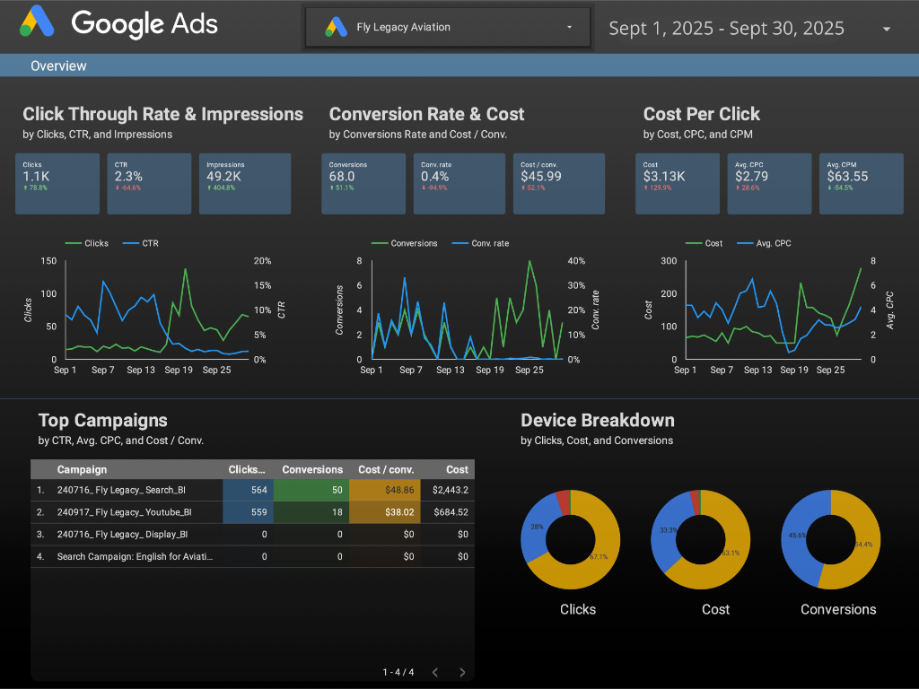
Task: Click the Device Breakdown heading
Action: pyautogui.click(x=598, y=420)
